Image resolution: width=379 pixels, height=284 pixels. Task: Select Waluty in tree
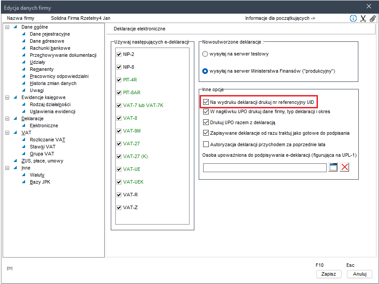[x=37, y=175]
